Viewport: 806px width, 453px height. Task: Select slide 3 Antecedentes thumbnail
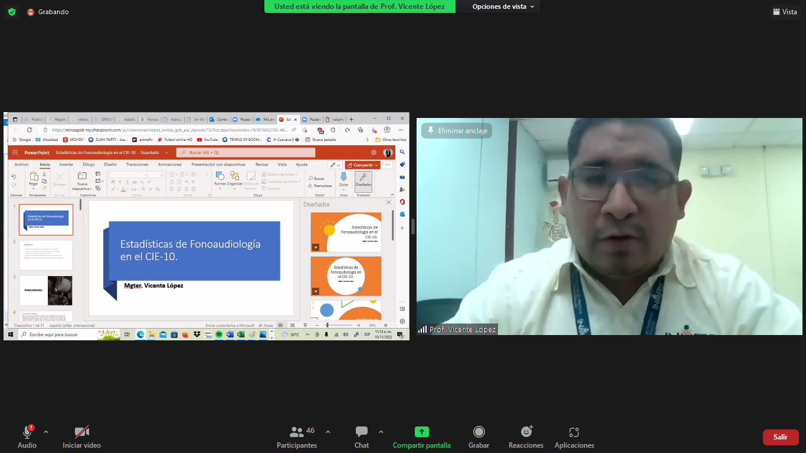[x=46, y=290]
